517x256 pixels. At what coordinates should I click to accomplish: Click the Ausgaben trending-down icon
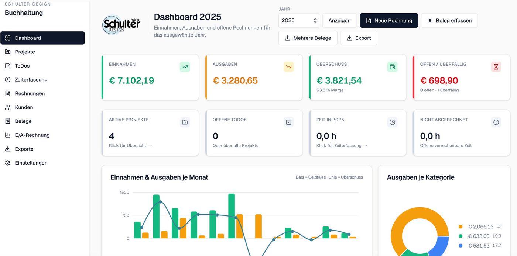289,67
